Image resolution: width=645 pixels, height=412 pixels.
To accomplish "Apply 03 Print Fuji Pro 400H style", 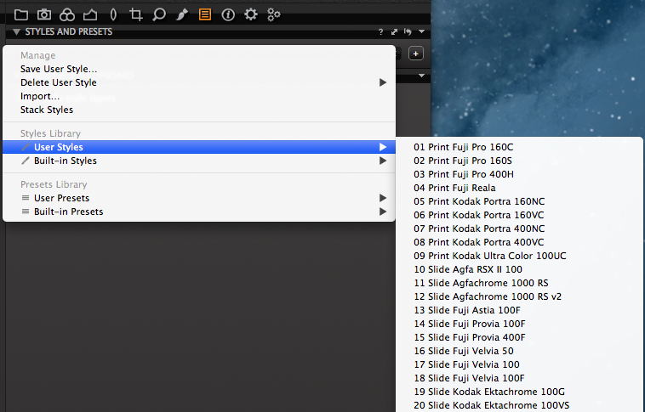I will point(519,174).
